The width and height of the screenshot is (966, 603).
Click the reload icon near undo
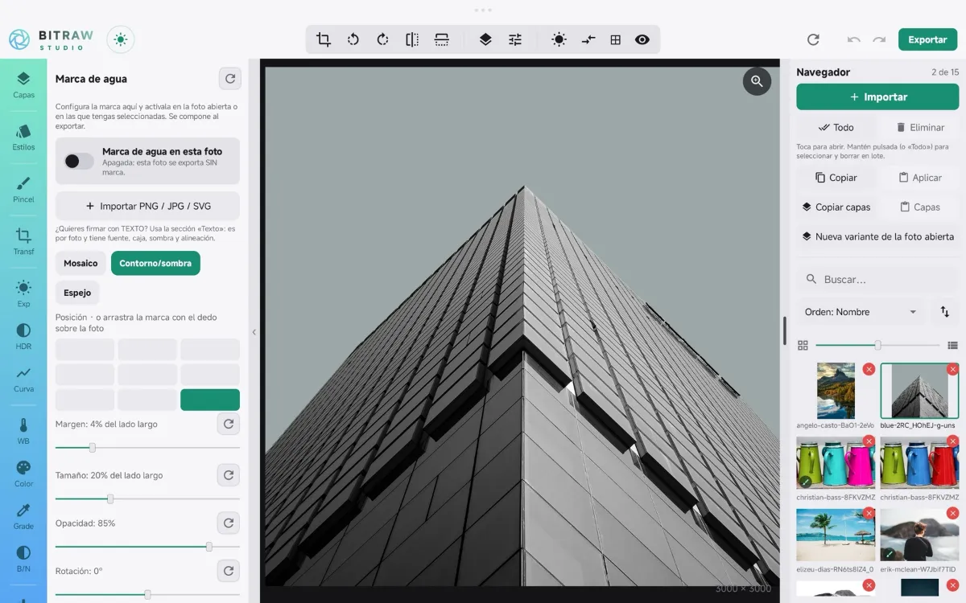tap(813, 39)
